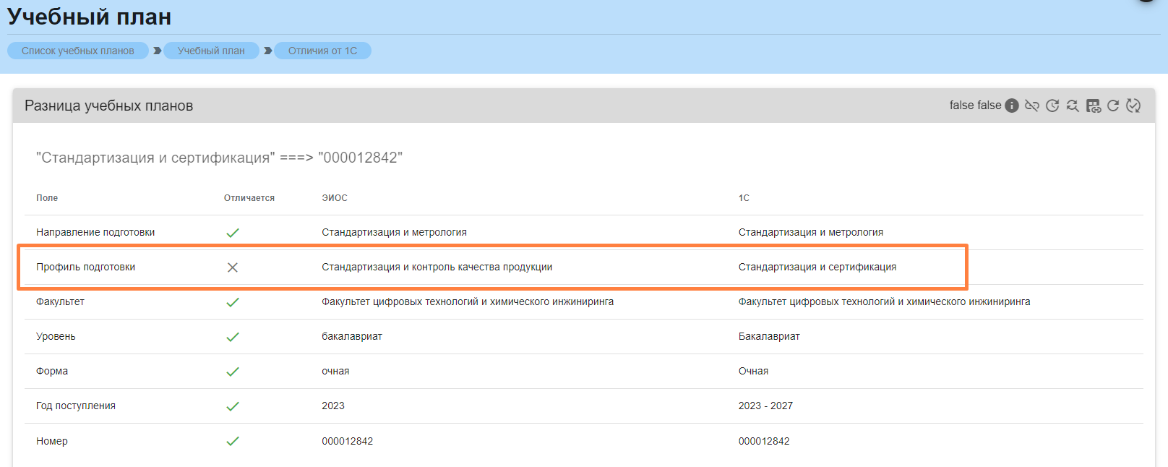This screenshot has width=1168, height=467.
Task: Click ЭИОС number cell 000012842
Action: [348, 441]
